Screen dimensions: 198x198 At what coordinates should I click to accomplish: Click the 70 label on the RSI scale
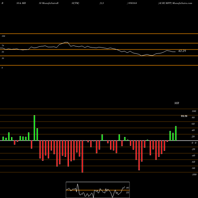pyautogui.click(x=3, y=46)
